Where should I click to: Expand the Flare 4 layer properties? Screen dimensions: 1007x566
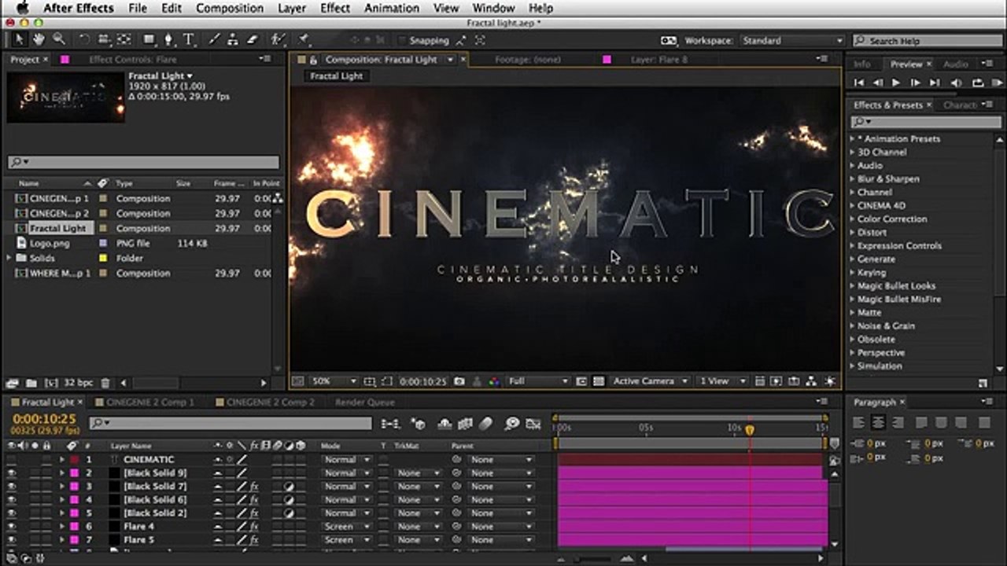click(x=62, y=527)
